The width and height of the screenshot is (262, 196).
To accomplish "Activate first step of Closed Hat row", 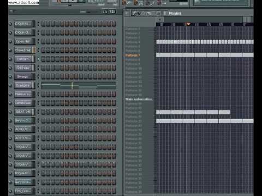I will [43, 50].
